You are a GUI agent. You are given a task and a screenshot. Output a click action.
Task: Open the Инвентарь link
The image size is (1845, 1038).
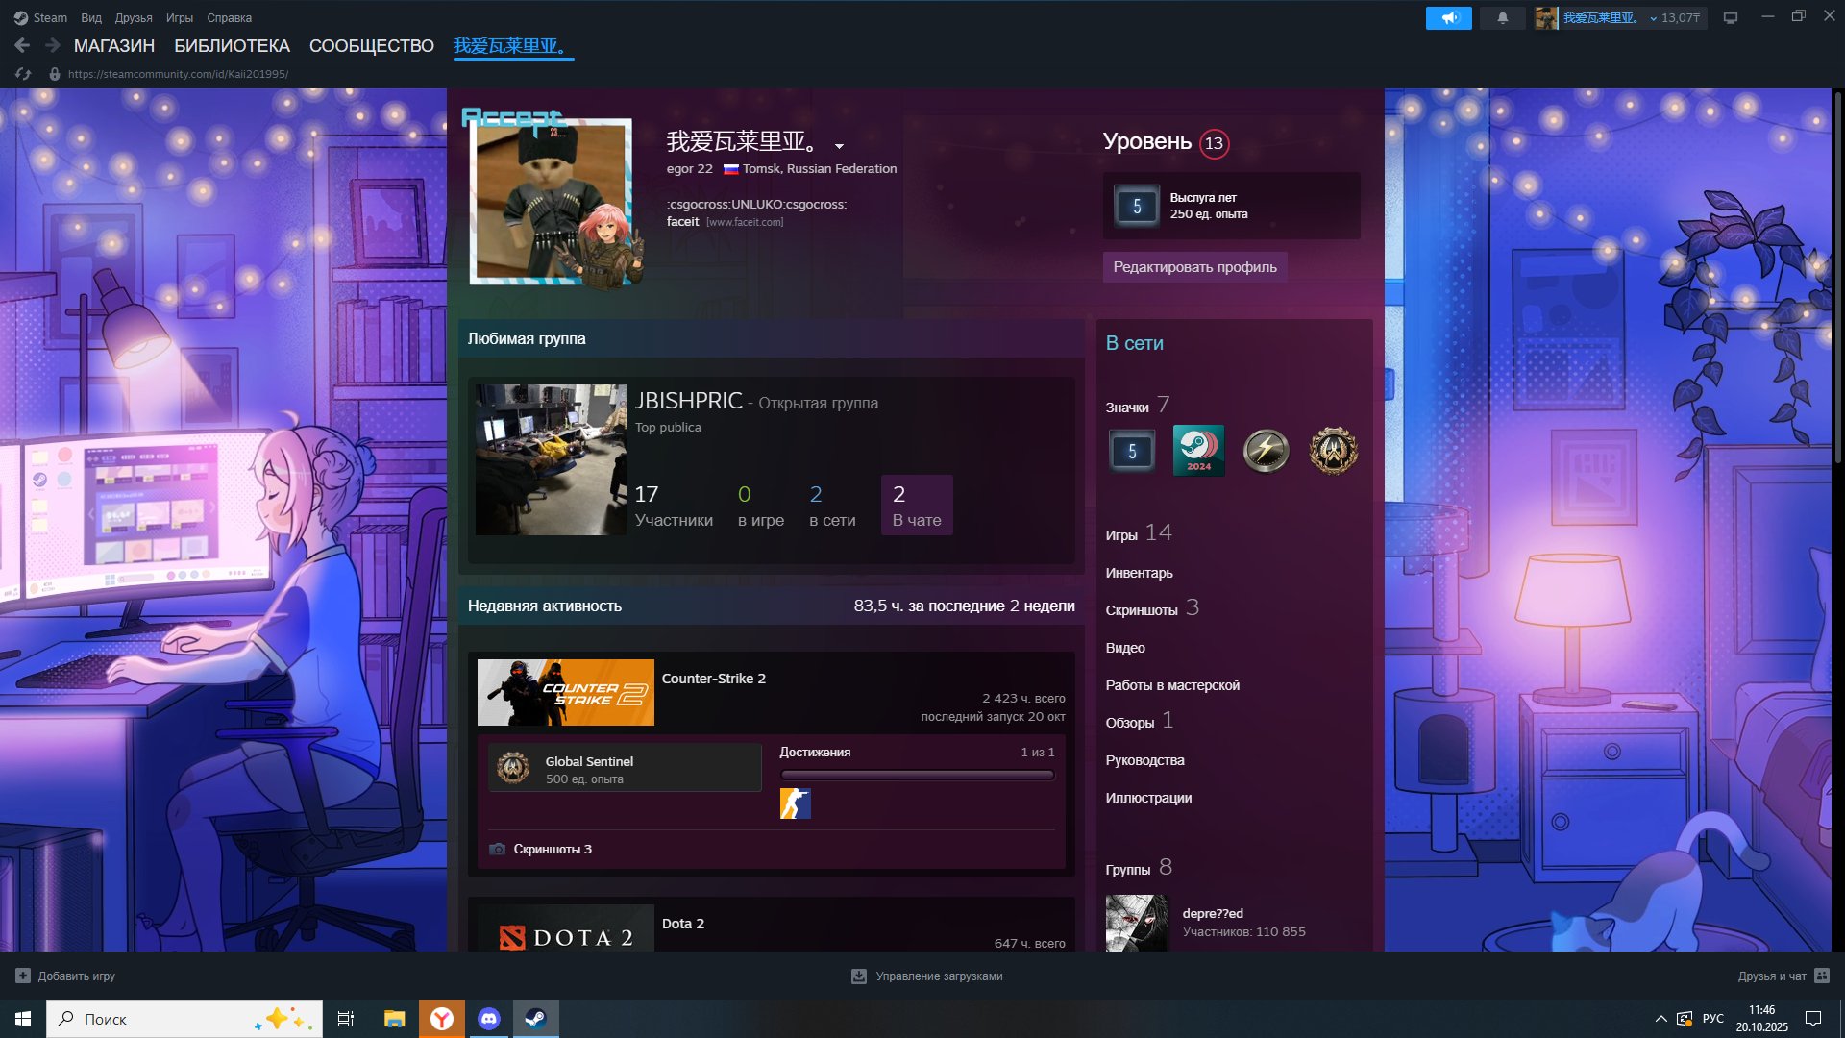[1139, 573]
